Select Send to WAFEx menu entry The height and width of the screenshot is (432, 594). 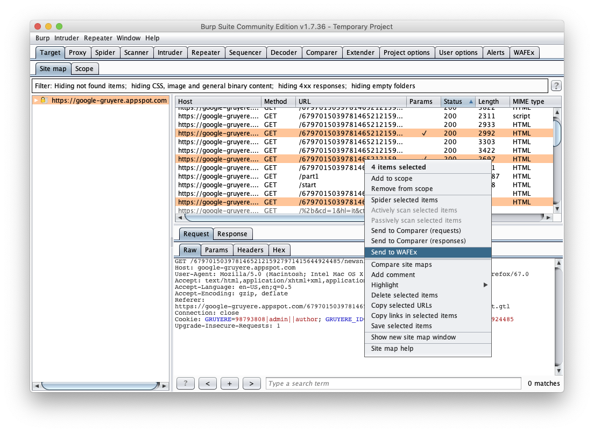[x=428, y=252]
